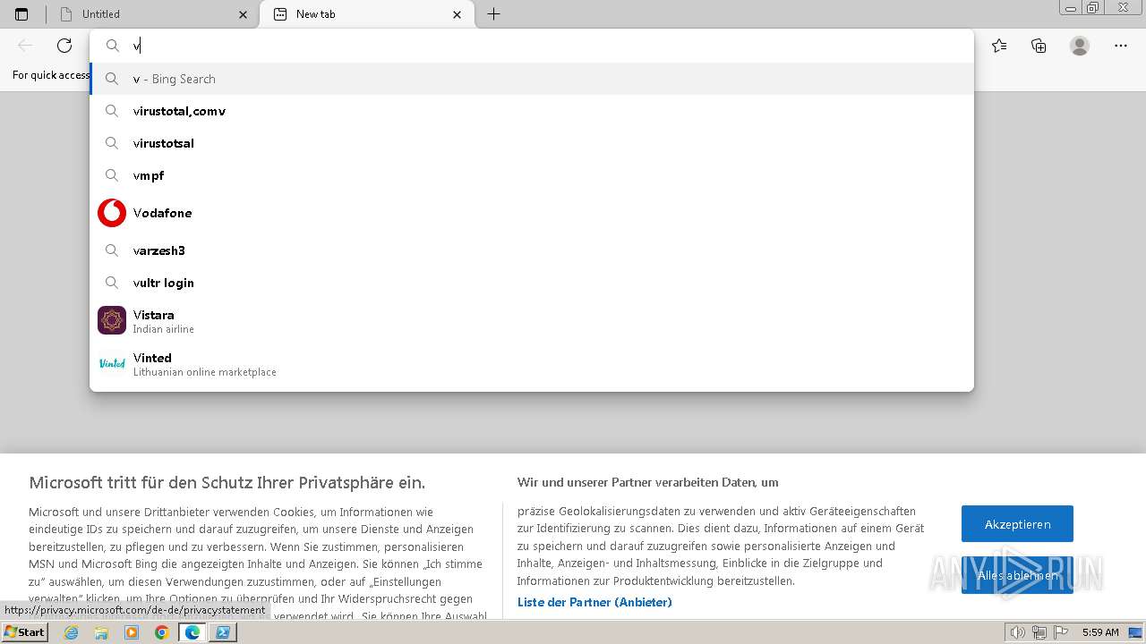Screen dimensions: 1146x644
Task: Launch Google Chrome from taskbar
Action: click(x=162, y=632)
